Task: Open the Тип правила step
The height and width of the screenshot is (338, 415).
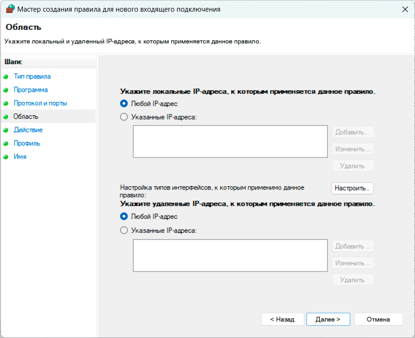Action: pos(32,76)
